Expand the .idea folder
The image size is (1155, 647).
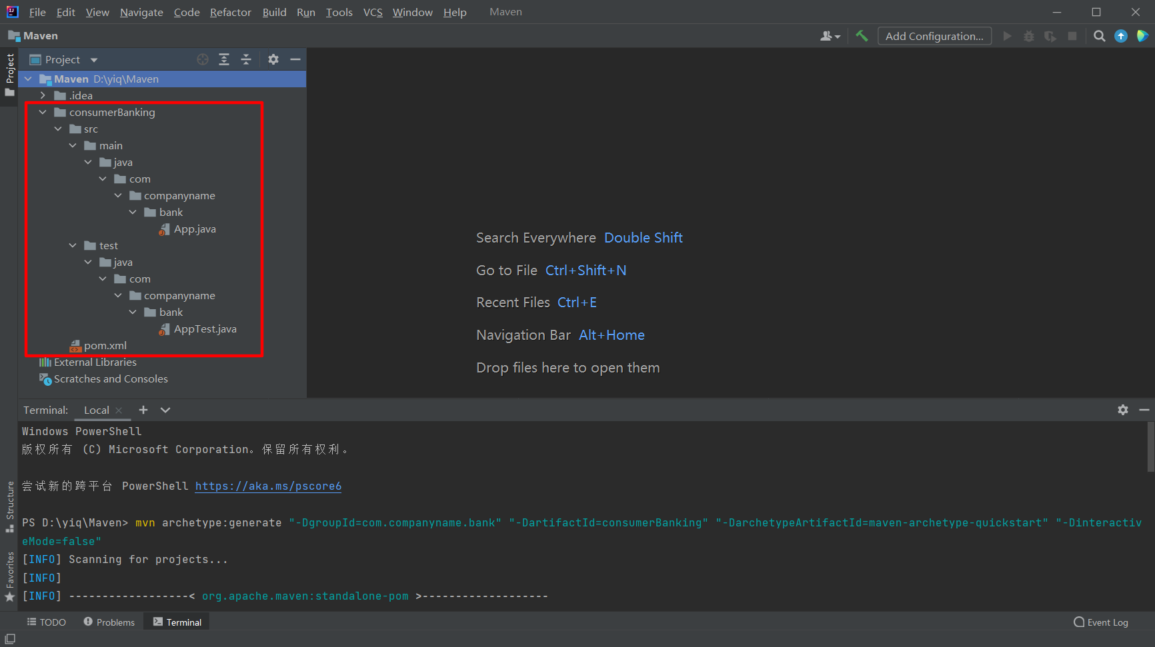tap(43, 95)
